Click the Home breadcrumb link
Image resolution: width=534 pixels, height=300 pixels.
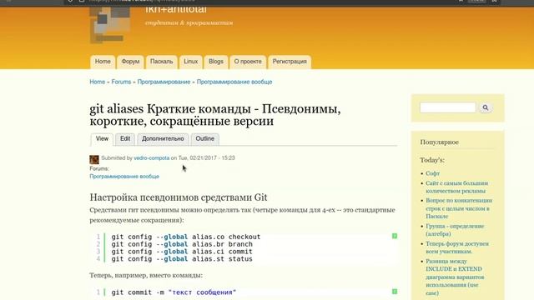click(98, 82)
